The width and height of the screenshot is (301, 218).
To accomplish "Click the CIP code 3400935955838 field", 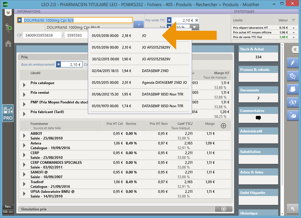I will [x=42, y=35].
